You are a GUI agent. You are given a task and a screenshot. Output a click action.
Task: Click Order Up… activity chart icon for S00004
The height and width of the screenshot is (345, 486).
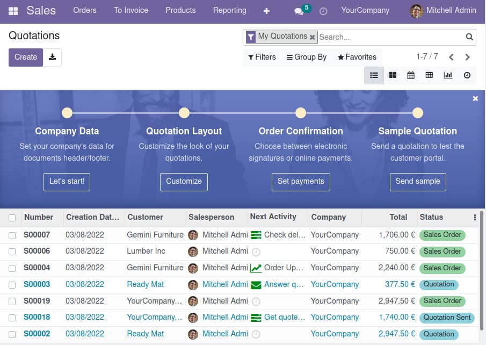(x=256, y=268)
